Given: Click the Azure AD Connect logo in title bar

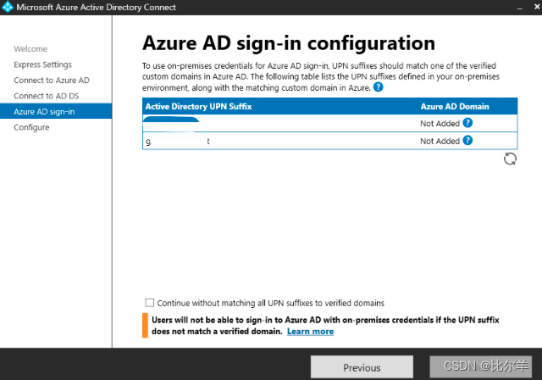Looking at the screenshot, I should coord(8,7).
